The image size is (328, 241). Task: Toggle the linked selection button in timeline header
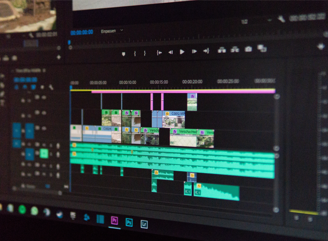pyautogui.click(x=33, y=87)
